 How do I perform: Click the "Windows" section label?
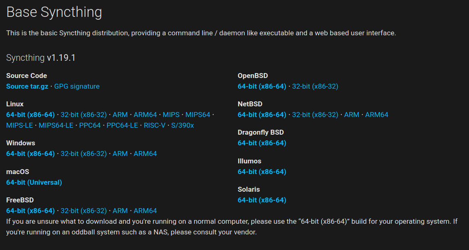click(21, 143)
